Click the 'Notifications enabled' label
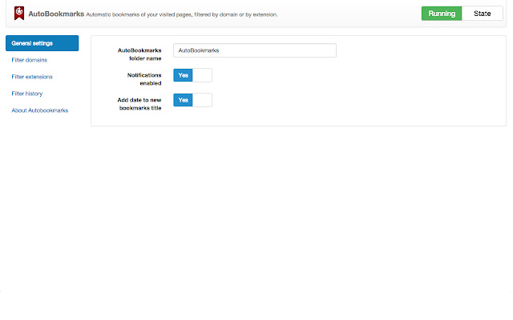 coord(144,79)
